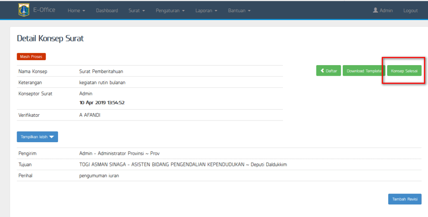The image size is (428, 217).
Task: Click the E-Office brand title
Action: click(44, 10)
